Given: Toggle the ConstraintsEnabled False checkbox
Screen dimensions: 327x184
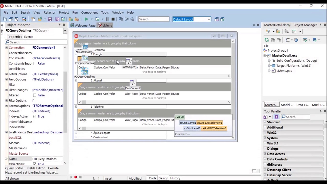Looking at the screenshot, I should (34, 63).
